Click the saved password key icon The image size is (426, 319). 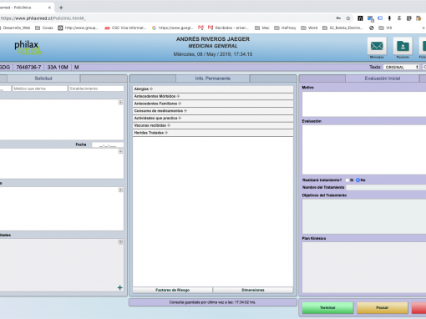point(338,18)
